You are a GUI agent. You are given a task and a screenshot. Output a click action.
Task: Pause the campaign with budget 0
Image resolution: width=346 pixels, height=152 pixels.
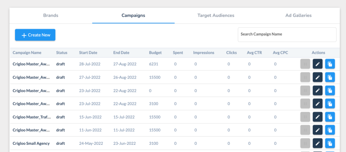tap(305, 90)
